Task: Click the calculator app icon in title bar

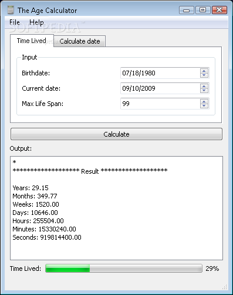Action: tap(11, 10)
